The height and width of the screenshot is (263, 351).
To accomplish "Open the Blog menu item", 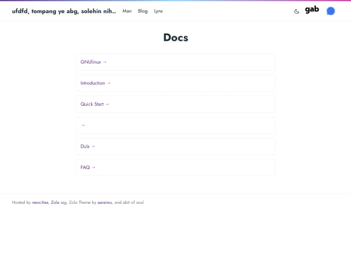I will click(x=143, y=11).
